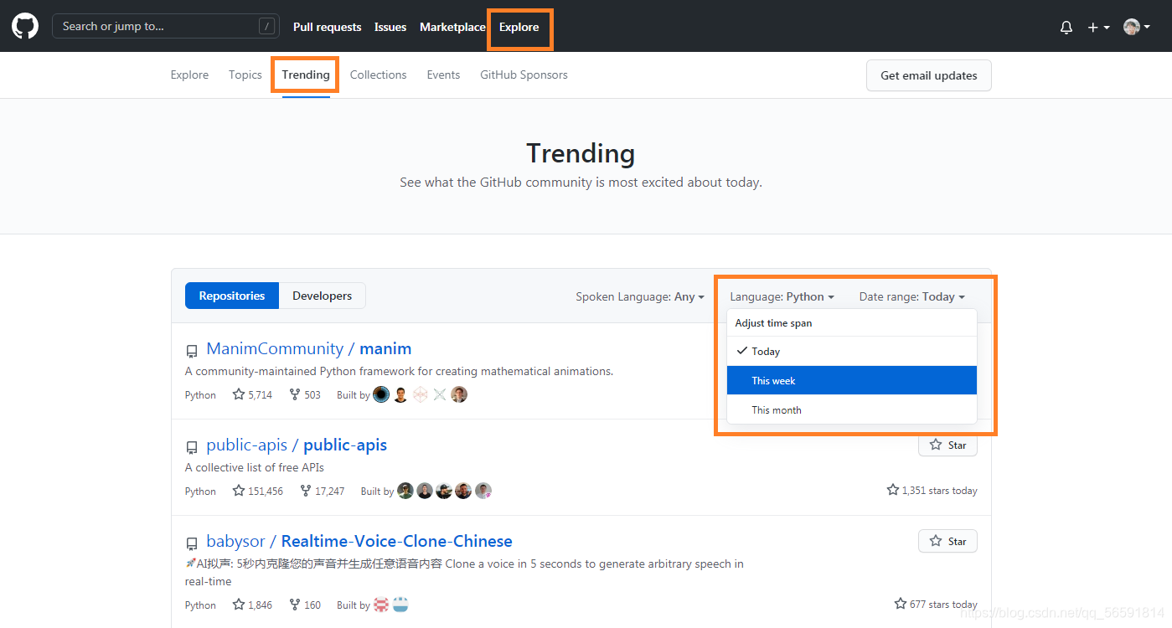This screenshot has height=628, width=1172.
Task: Click Get email updates button
Action: click(929, 75)
